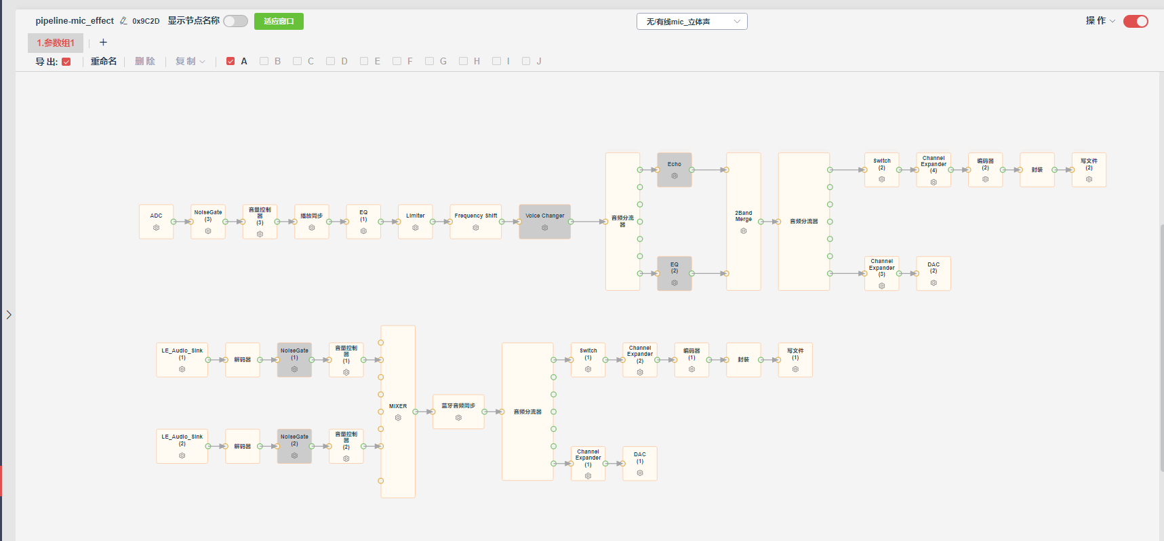Enable the B checkbox

(264, 61)
